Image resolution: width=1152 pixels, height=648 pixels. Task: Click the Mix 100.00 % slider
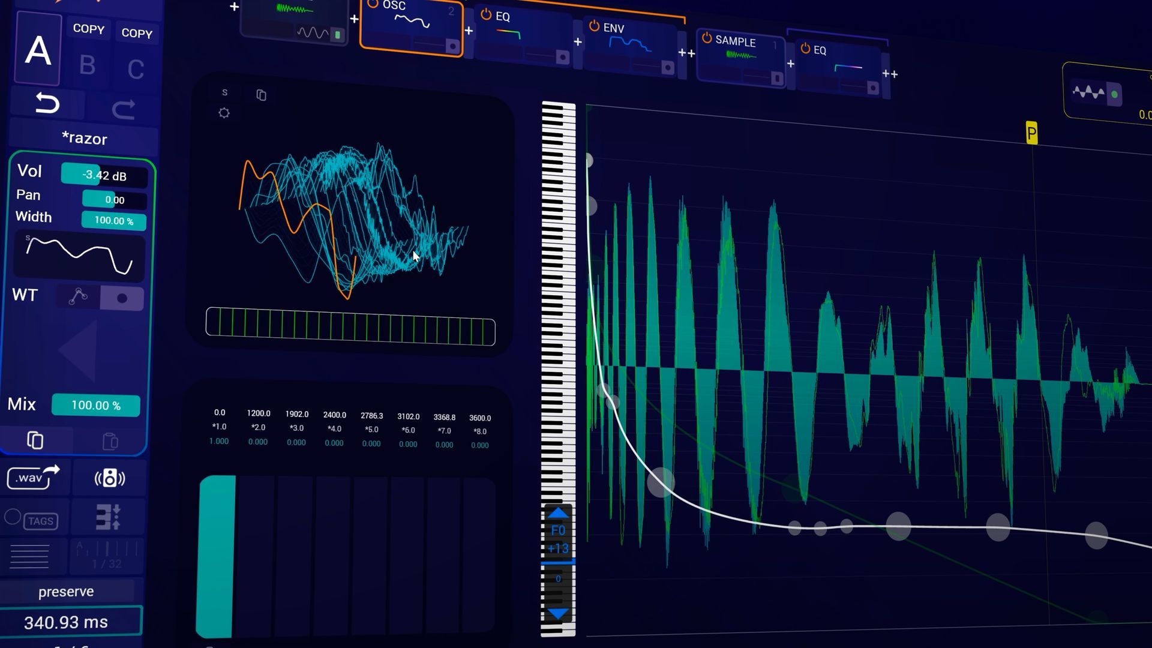pos(96,405)
